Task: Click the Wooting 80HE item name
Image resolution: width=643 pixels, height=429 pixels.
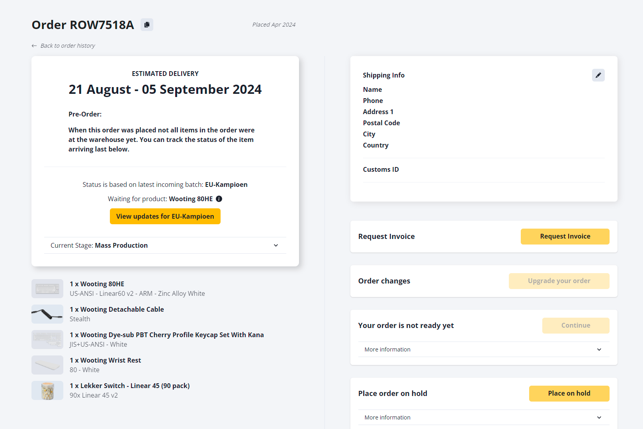Action: (x=102, y=284)
